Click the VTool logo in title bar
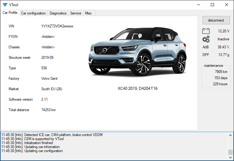234x161 pixels. 5,5
